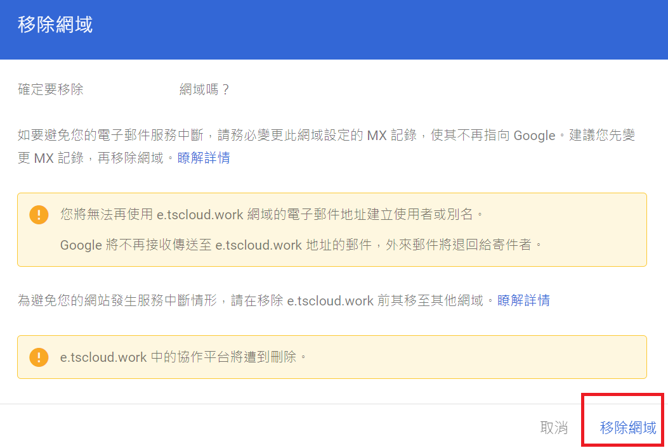Open 瞭解詳情 link after the MX 記錄 paragraph

coord(204,158)
